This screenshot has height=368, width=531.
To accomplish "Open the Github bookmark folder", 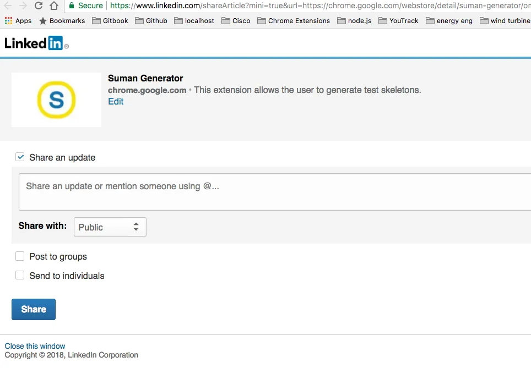I will (151, 21).
